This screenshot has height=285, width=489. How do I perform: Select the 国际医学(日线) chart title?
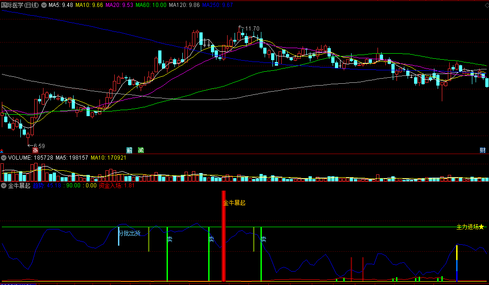(20, 5)
